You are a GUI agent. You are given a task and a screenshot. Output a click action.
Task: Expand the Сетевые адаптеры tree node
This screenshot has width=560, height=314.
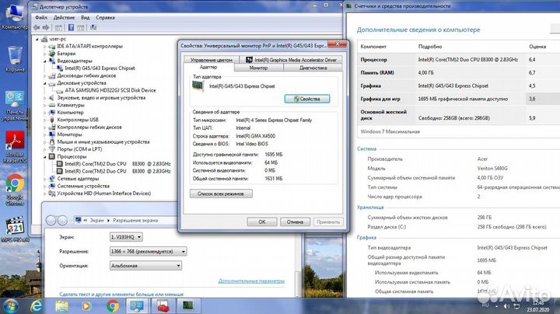(45, 179)
